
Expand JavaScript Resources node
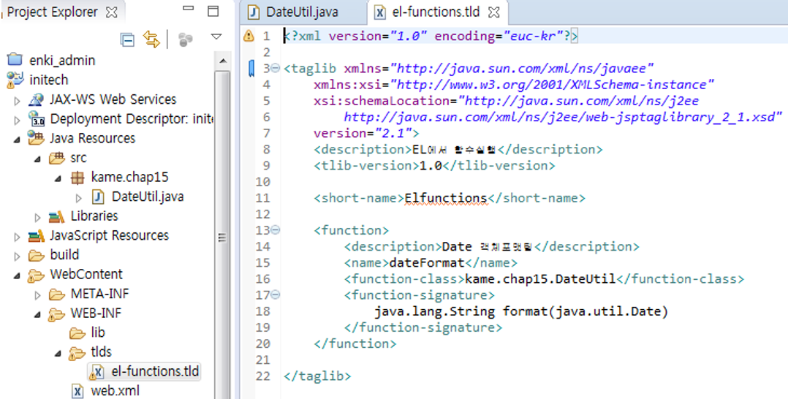point(18,237)
